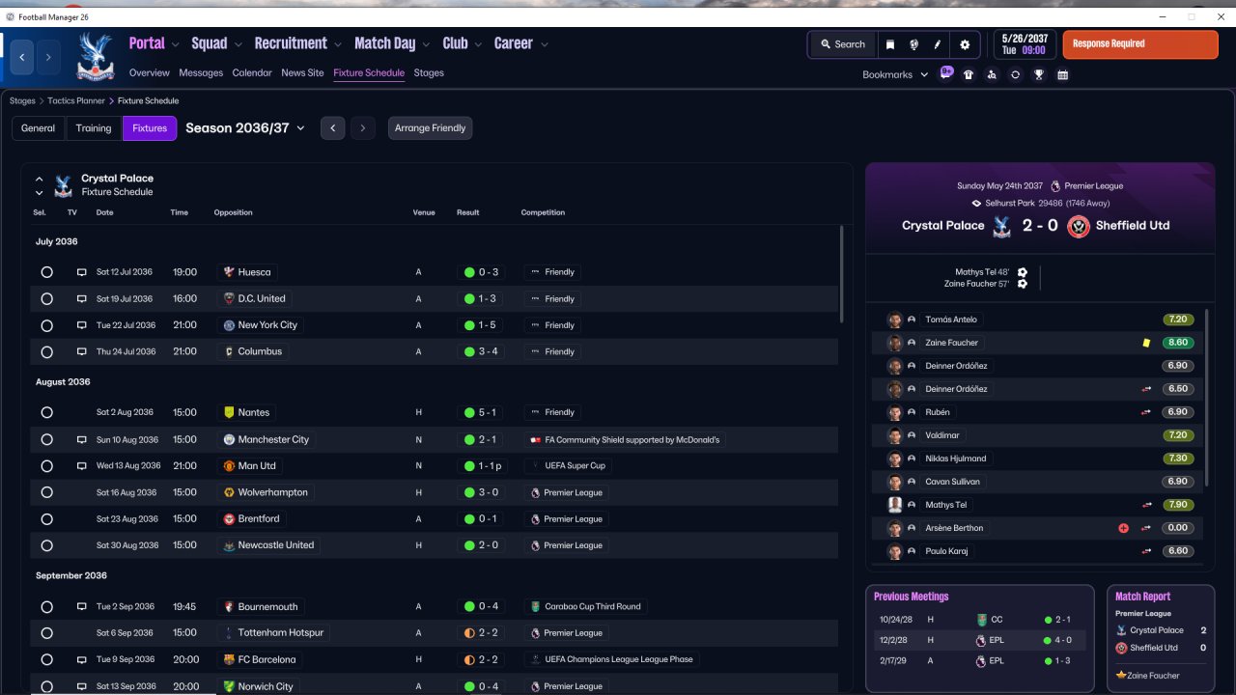Click the Arrange Friendly button
Viewport: 1236px width, 695px height.
pos(431,128)
